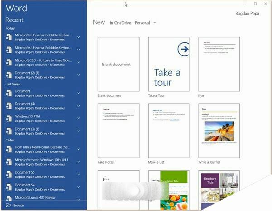Image resolution: width=272 pixels, height=211 pixels.
Task: Choose the Flyer template thumbnail
Action: coord(219,64)
